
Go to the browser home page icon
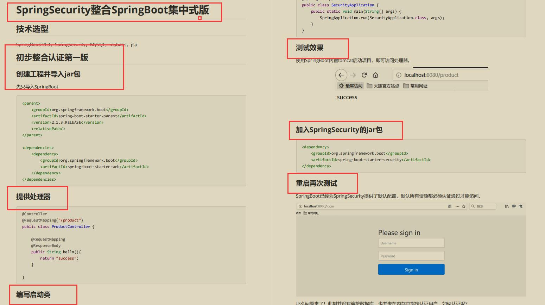click(375, 75)
